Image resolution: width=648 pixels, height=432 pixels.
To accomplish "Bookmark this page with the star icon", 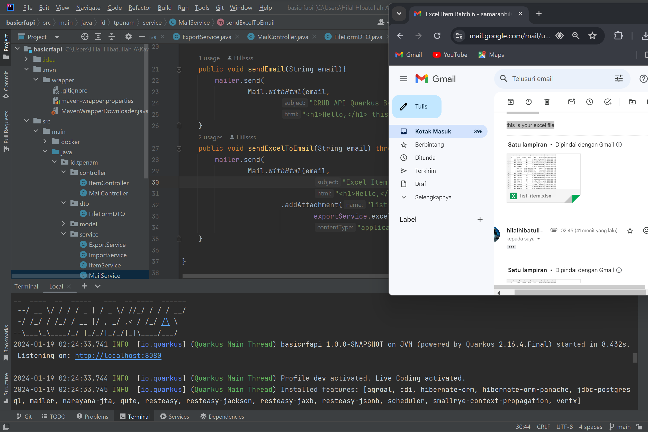I will coord(592,36).
